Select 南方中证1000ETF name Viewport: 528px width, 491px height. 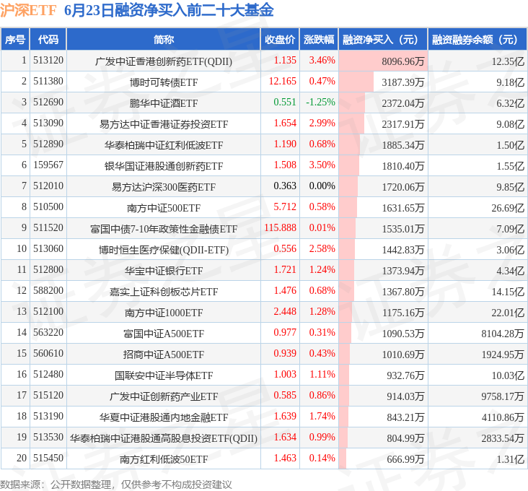tap(164, 313)
